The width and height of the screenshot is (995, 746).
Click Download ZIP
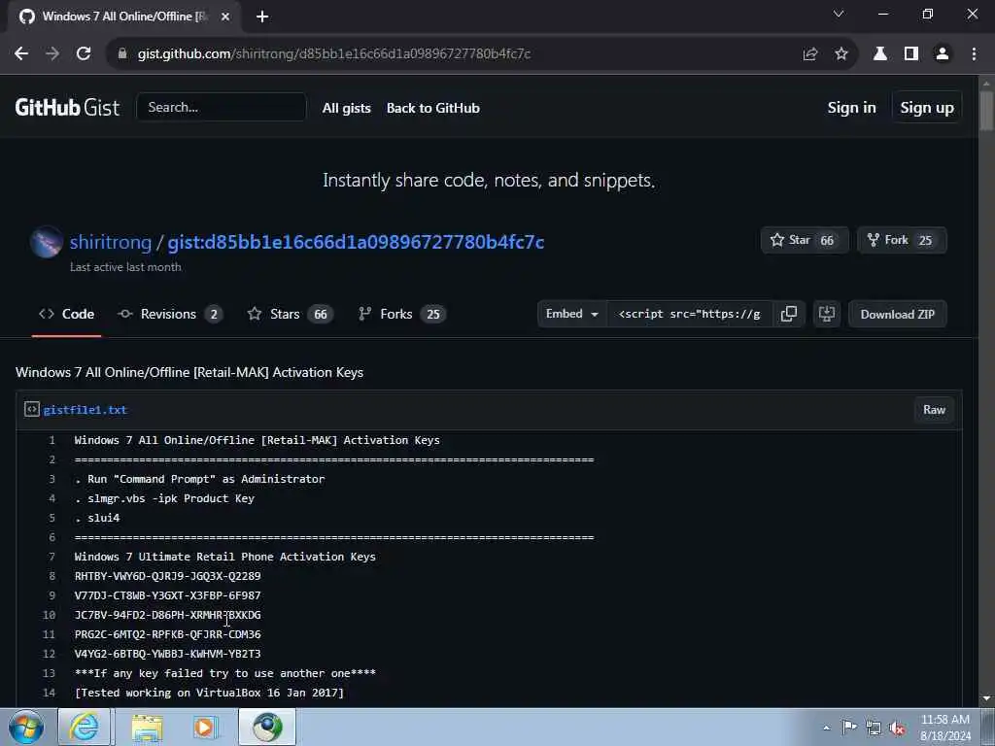pyautogui.click(x=897, y=314)
